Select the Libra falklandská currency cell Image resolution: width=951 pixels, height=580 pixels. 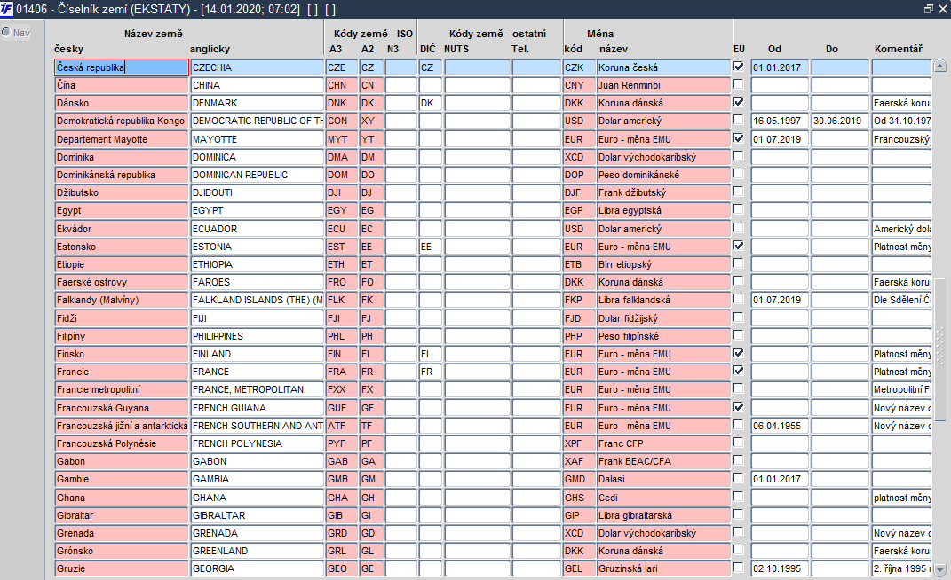[x=663, y=300]
